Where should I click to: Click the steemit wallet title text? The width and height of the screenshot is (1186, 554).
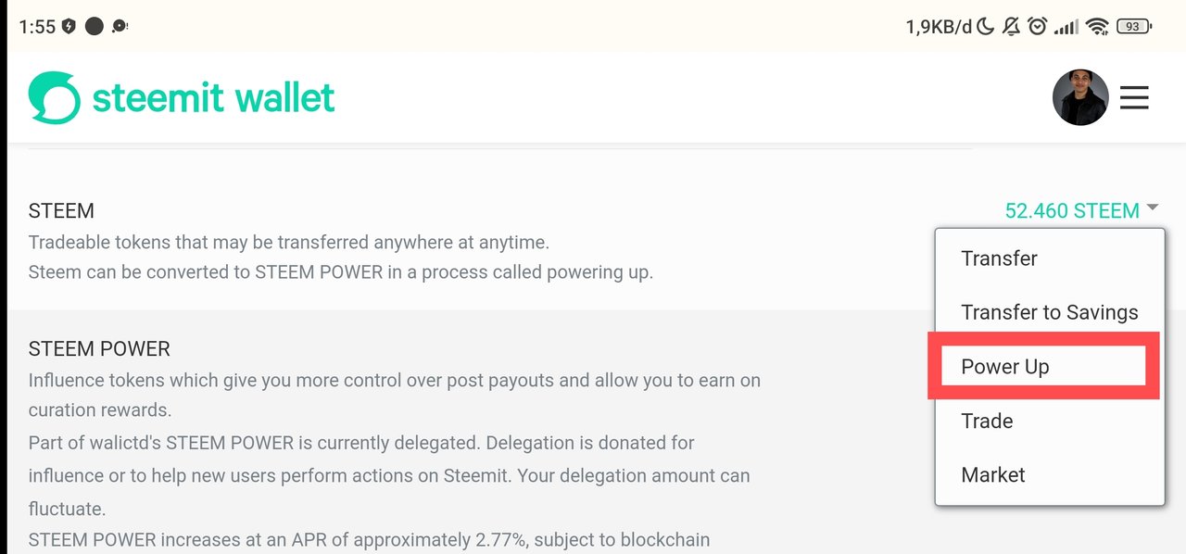tap(213, 97)
